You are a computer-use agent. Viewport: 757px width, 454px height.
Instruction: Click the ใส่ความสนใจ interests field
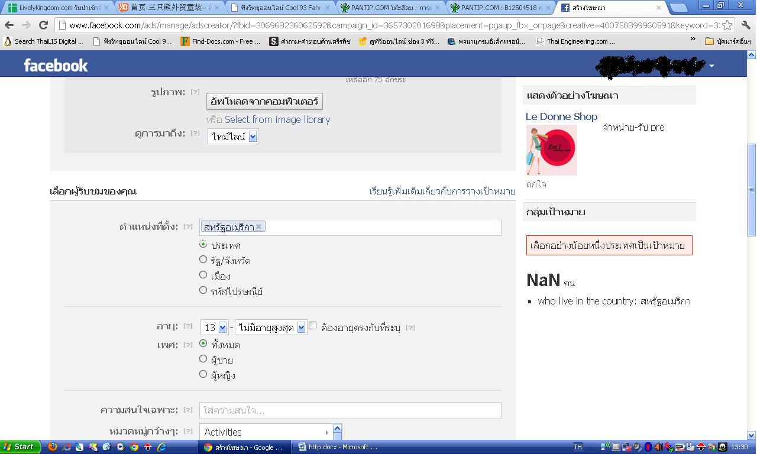tap(350, 410)
